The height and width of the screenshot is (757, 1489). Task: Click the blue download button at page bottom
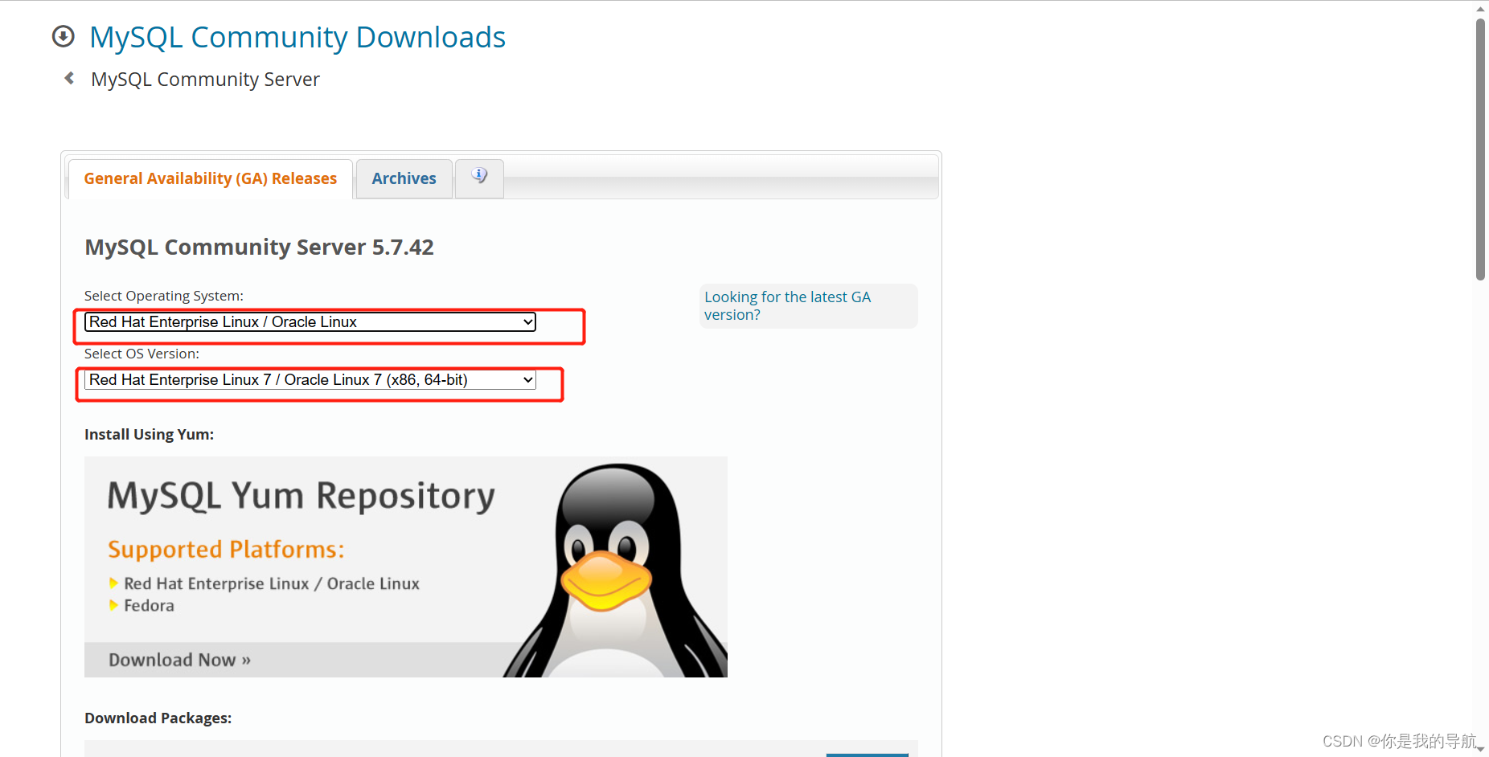point(867,755)
